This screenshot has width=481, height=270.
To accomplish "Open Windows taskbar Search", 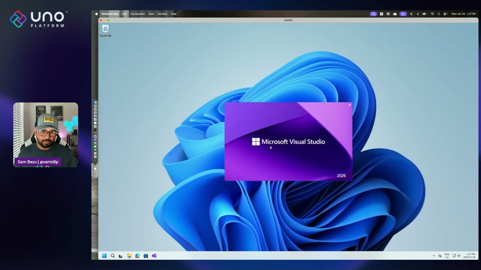I will 113,256.
